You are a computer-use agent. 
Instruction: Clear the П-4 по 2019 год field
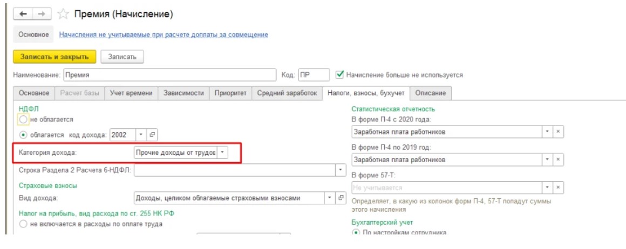[x=559, y=160]
